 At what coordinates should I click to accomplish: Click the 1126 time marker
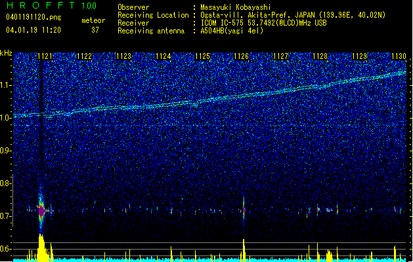242,56
